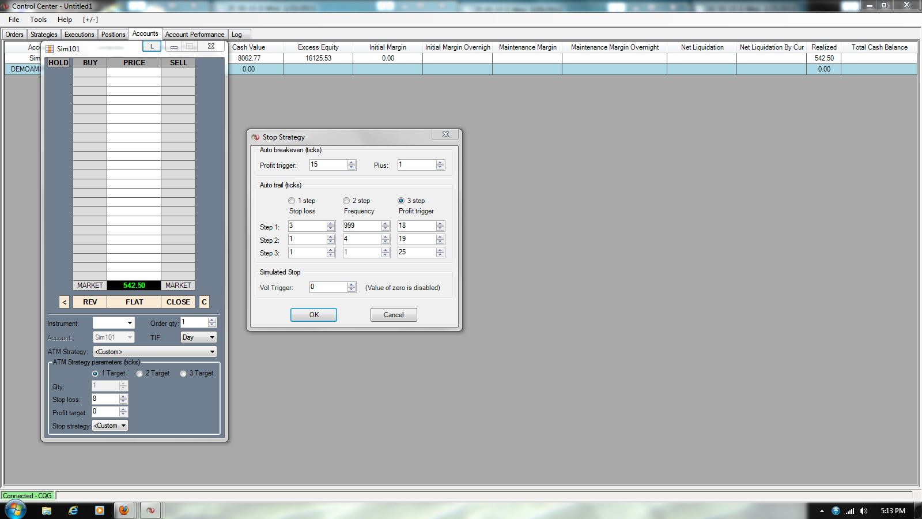Confirm Stop Strategy settings with OK

point(314,315)
